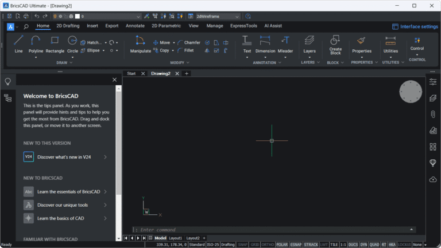The height and width of the screenshot is (248, 441).
Task: Select the Line draw tool
Action: pos(18,44)
